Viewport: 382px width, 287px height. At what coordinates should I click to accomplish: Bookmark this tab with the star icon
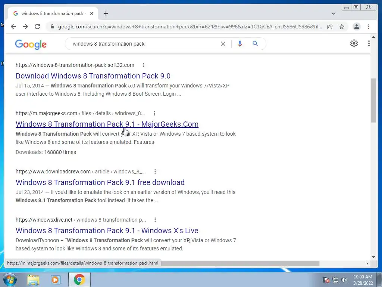pyautogui.click(x=342, y=27)
